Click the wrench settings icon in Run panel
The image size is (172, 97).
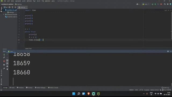4,57
